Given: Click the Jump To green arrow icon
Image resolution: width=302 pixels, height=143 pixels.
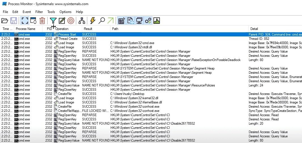Looking at the screenshot, I should (110, 21).
